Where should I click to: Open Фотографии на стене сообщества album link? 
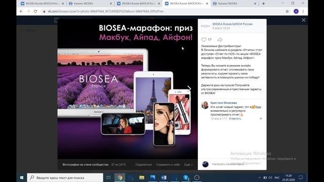[86, 165]
